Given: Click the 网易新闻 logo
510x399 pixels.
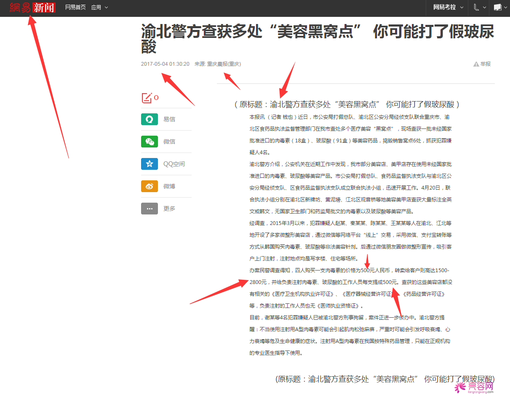Looking at the screenshot, I should point(32,7).
